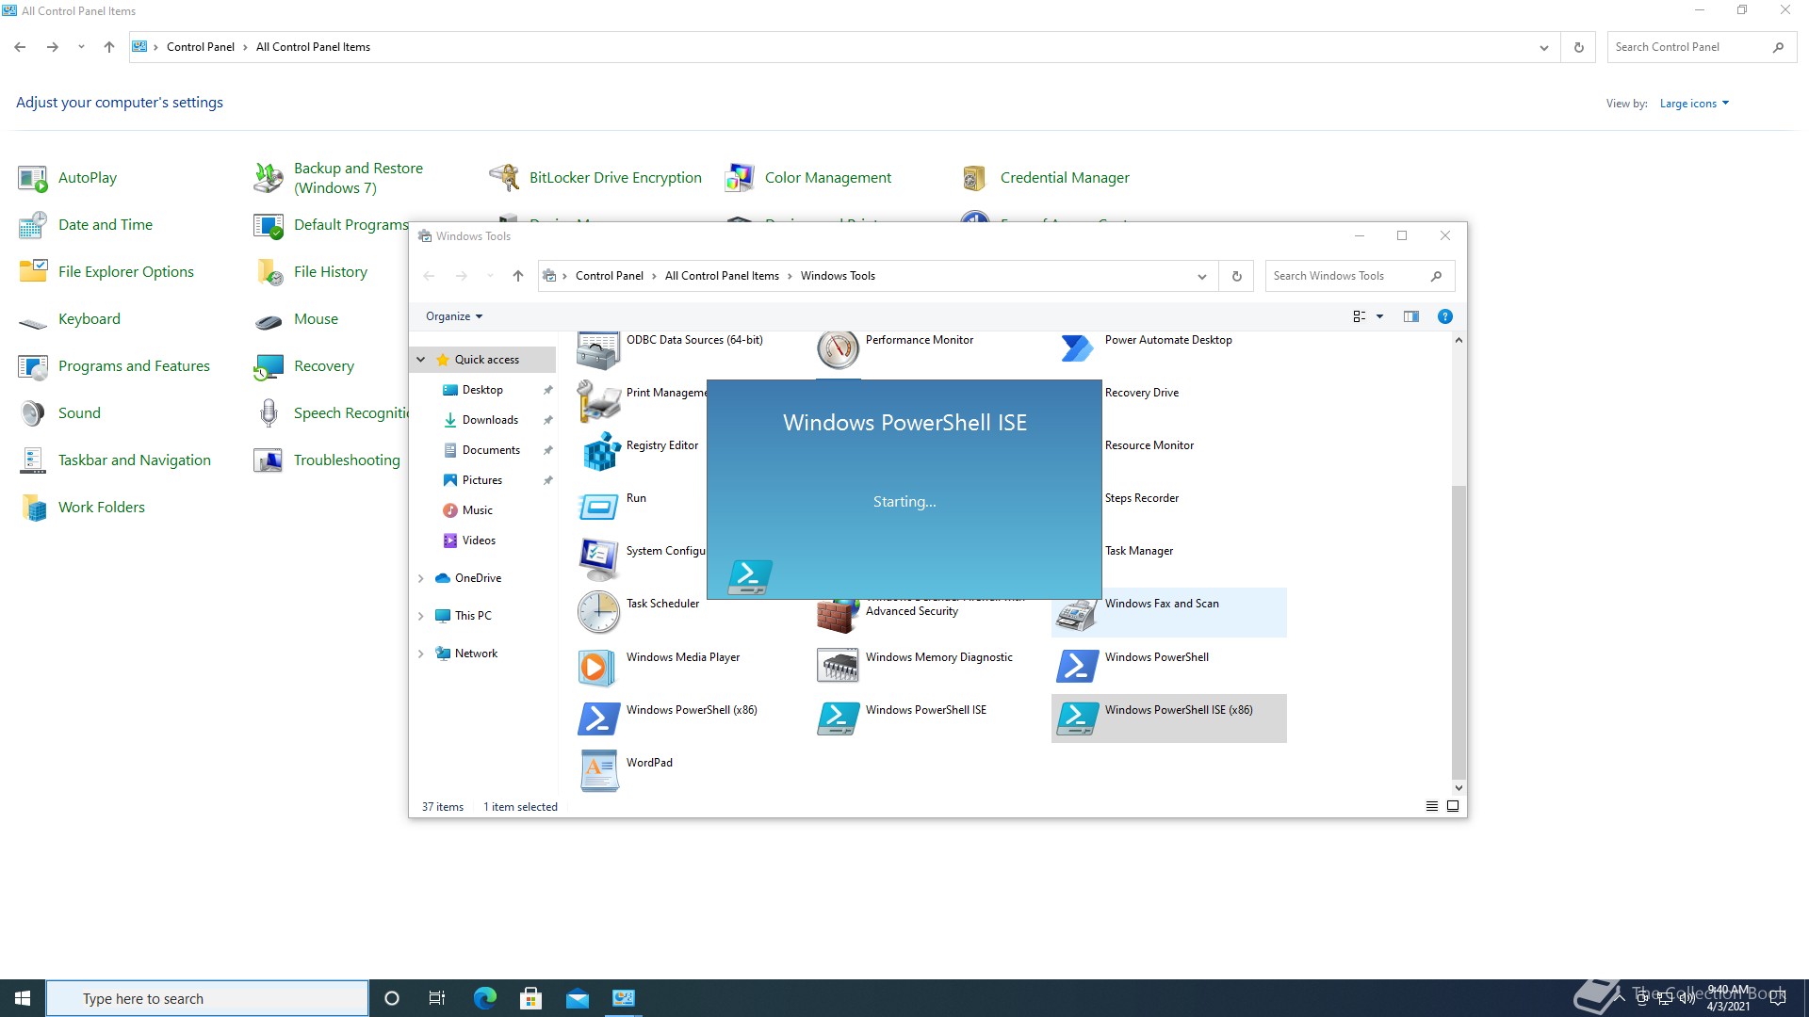This screenshot has height=1017, width=1809.
Task: Select Music in navigation pane
Action: click(477, 510)
